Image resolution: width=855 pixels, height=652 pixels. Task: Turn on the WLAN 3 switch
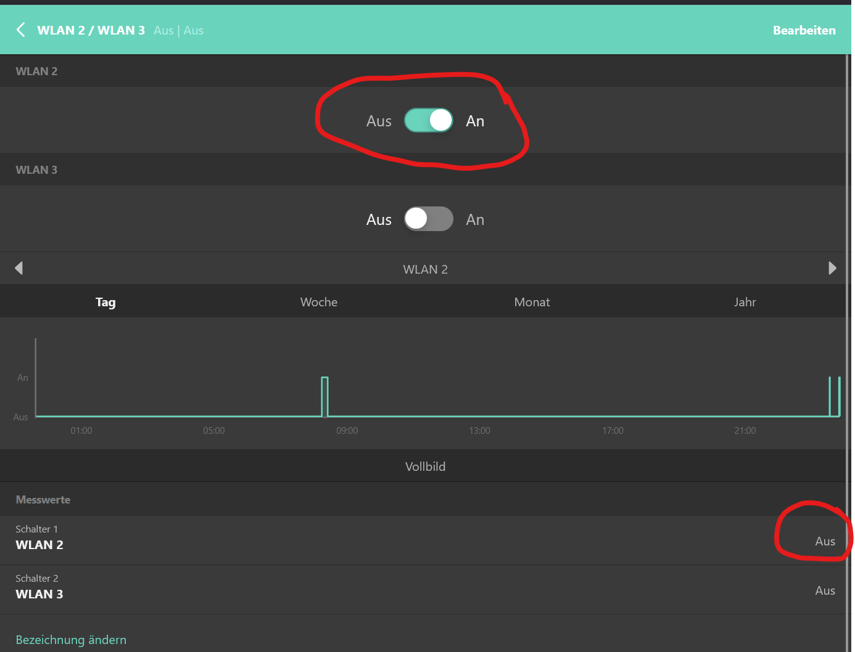pos(428,219)
